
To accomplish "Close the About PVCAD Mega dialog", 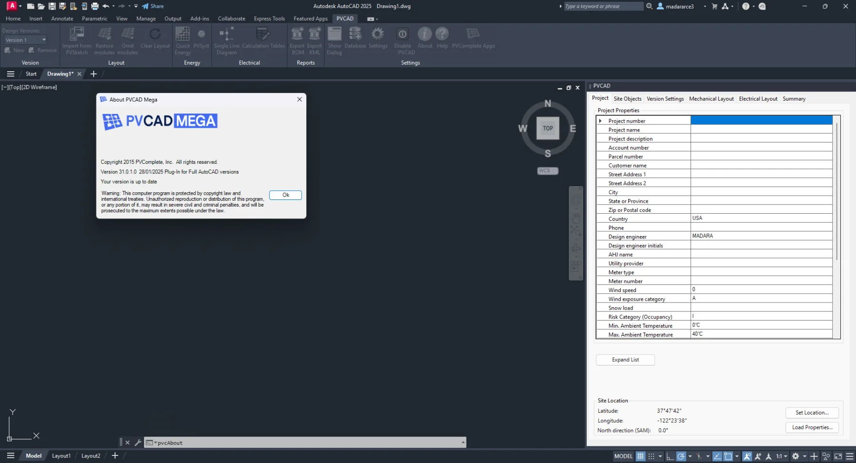I will point(300,99).
